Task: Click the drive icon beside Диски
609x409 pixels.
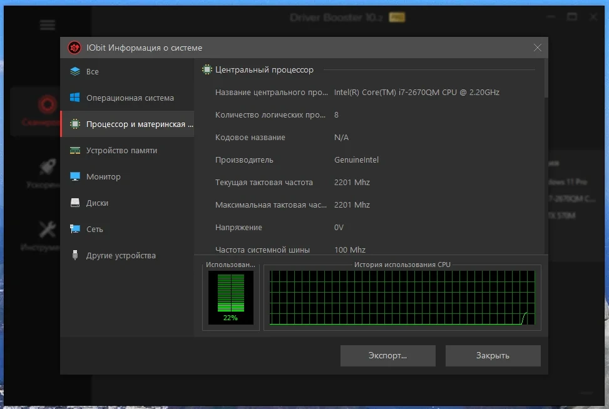Action: [x=75, y=203]
